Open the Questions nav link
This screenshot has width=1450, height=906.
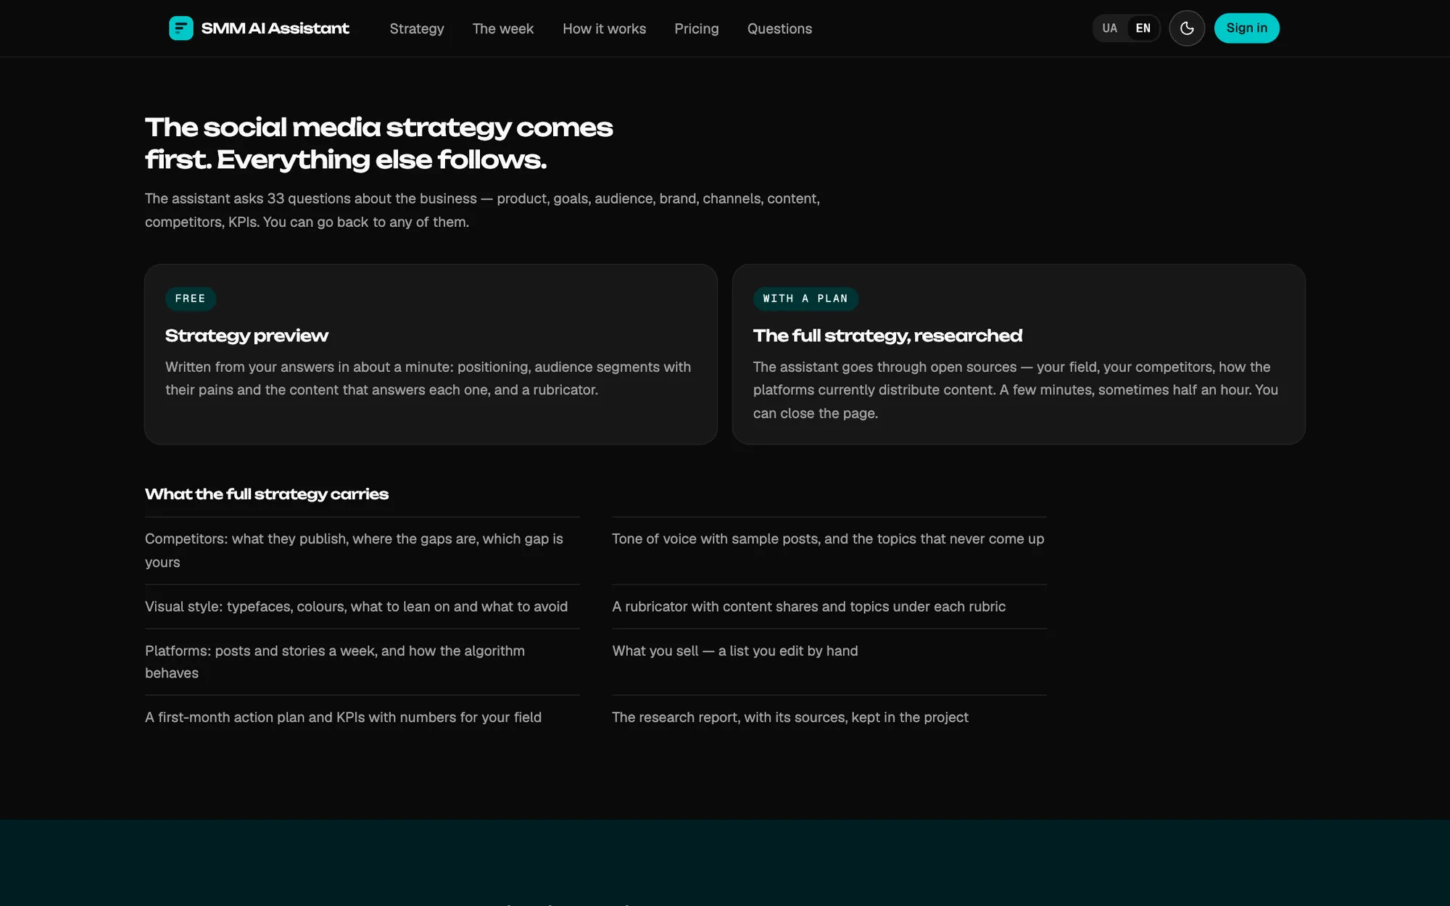(x=779, y=29)
